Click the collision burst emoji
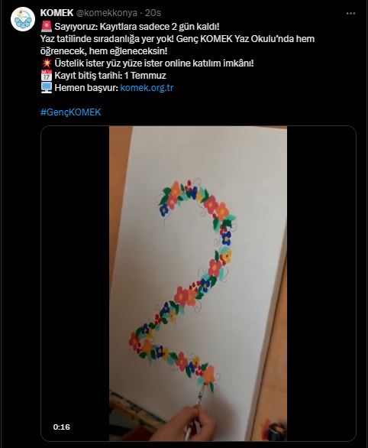 [47, 63]
